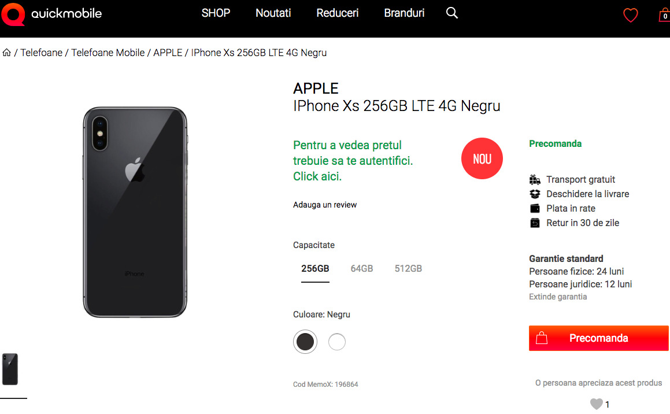Click the quickmobile logo icon

pyautogui.click(x=13, y=14)
